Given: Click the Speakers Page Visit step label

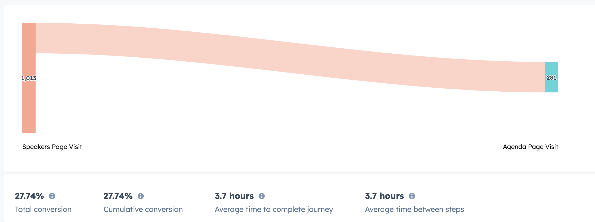Looking at the screenshot, I should pyautogui.click(x=52, y=147).
